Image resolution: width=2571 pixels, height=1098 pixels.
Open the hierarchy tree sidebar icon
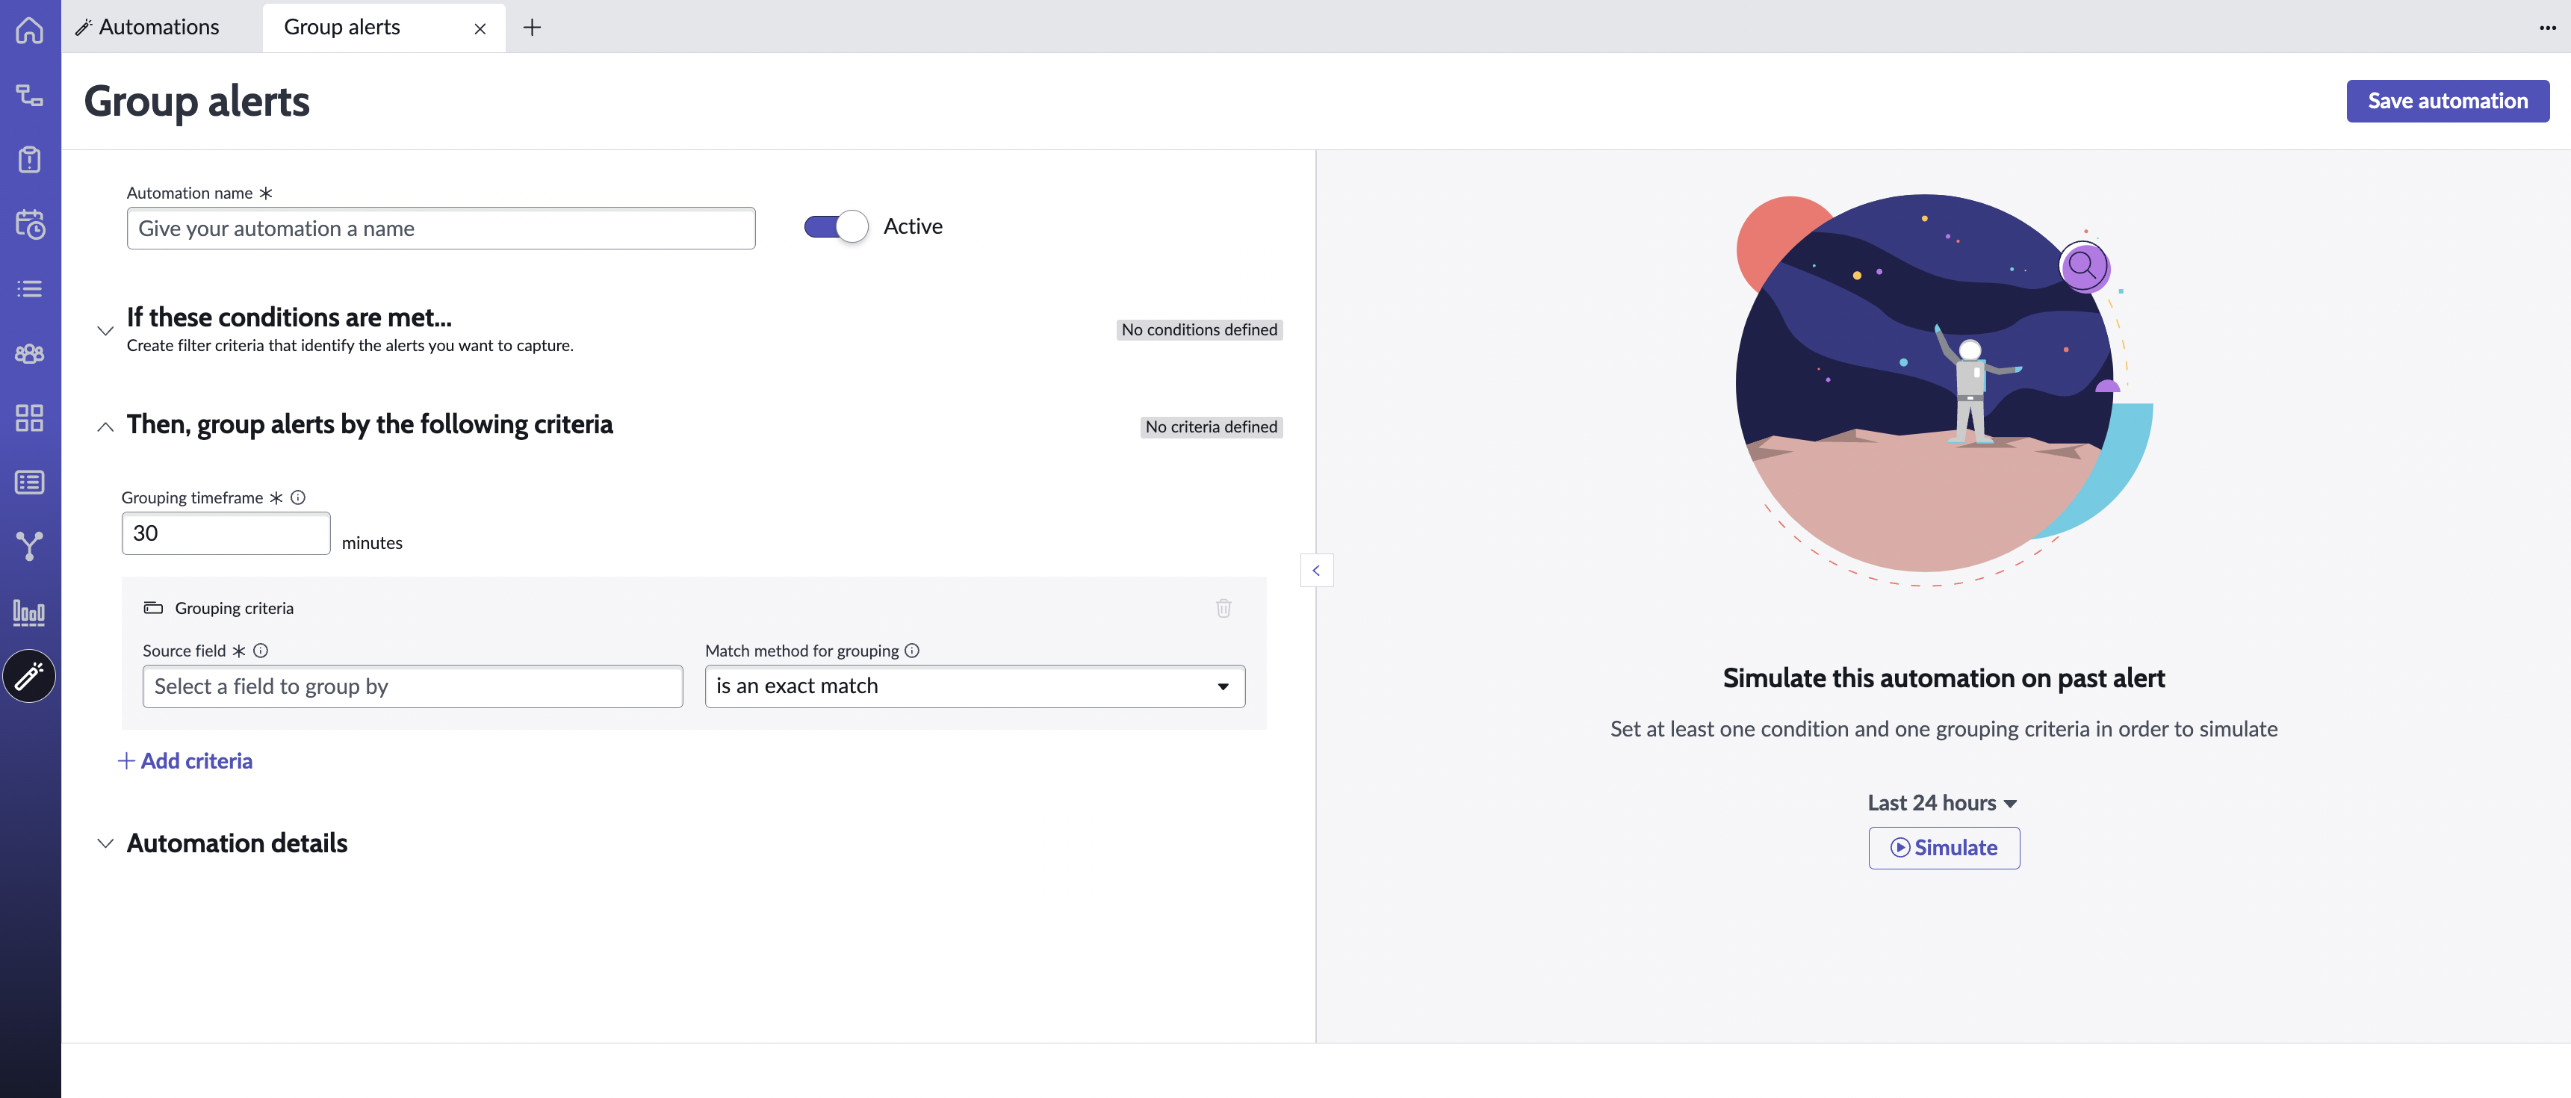click(30, 95)
